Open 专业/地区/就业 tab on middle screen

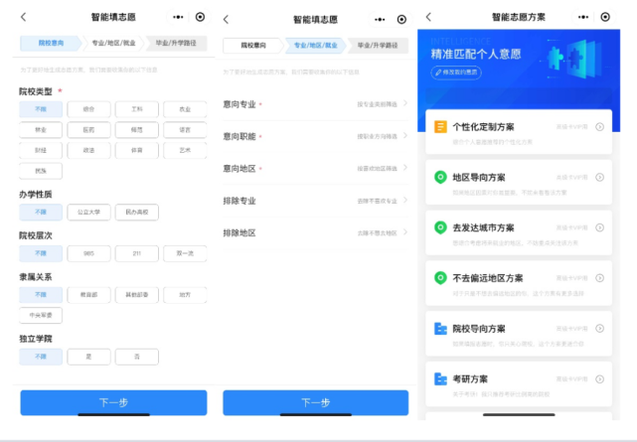point(316,46)
